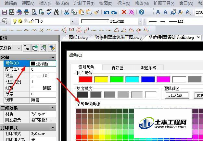This screenshot has height=141, width=203.
Task: Open the 编辑(E) menu
Action: 11,3
